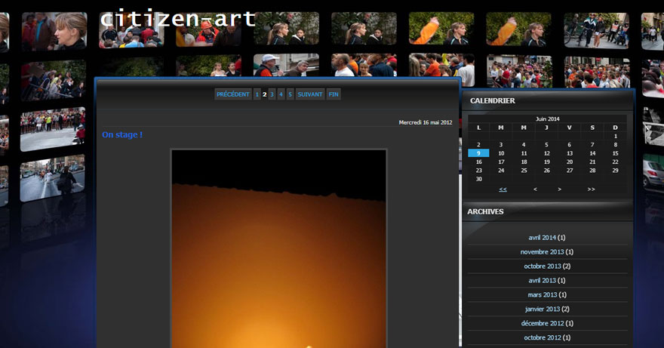Select day 7 in the calendar
This screenshot has width=664, height=348.
(x=592, y=144)
